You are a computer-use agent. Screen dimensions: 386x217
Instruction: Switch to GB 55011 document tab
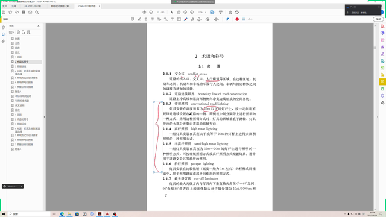tap(34, 6)
